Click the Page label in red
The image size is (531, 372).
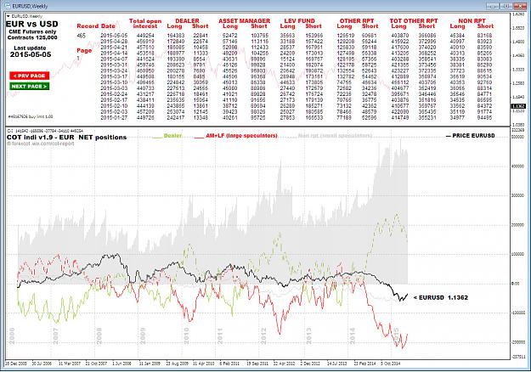click(84, 50)
